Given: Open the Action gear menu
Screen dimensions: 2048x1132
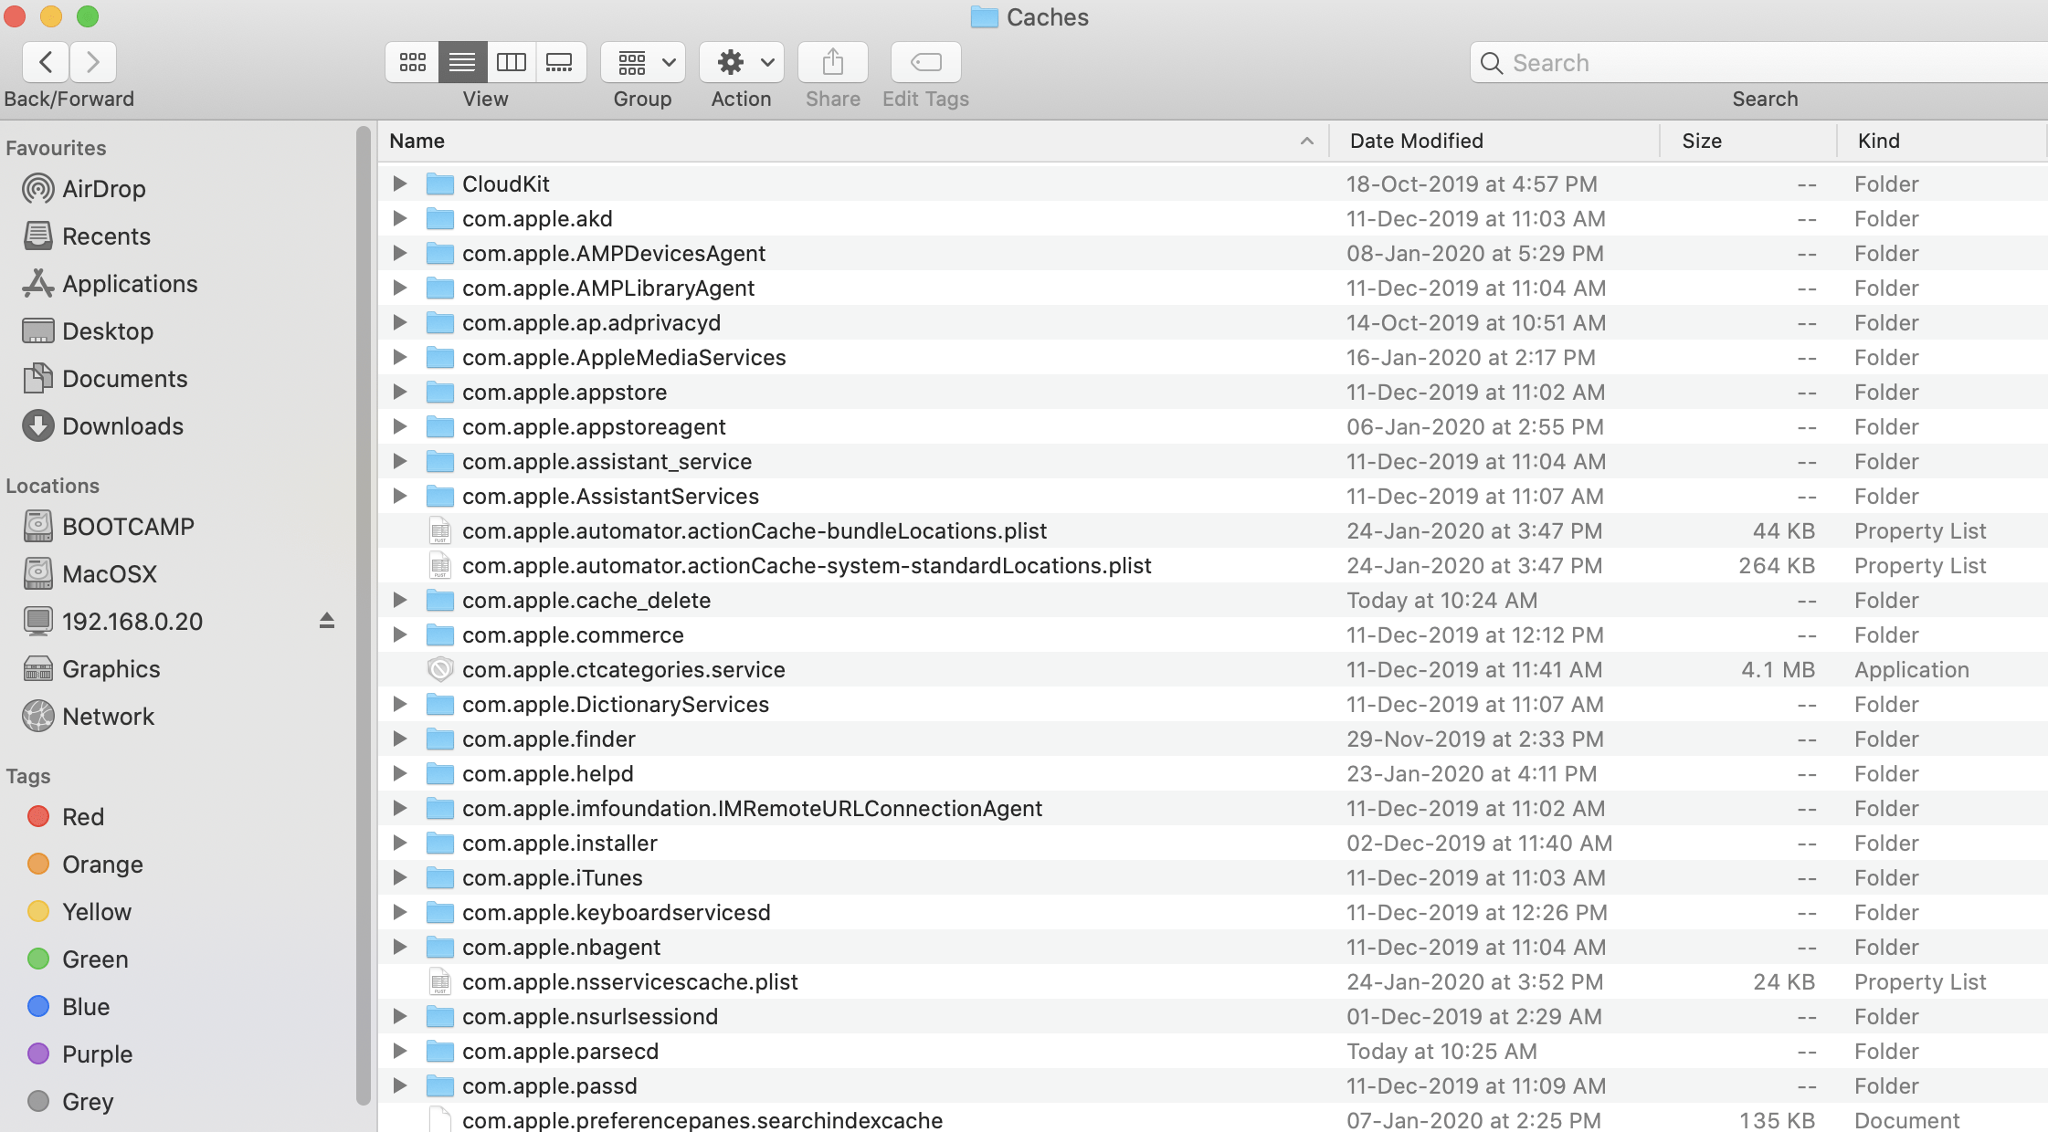Looking at the screenshot, I should pyautogui.click(x=742, y=62).
